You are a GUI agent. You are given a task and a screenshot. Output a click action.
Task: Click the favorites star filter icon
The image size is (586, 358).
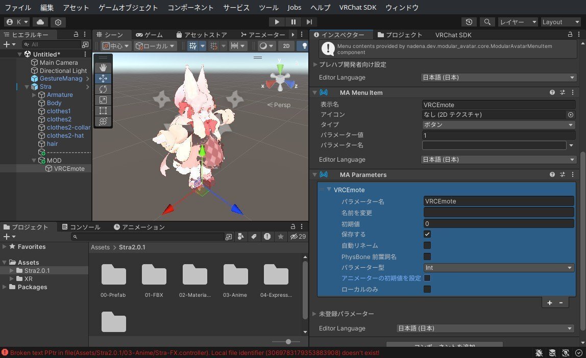click(280, 236)
